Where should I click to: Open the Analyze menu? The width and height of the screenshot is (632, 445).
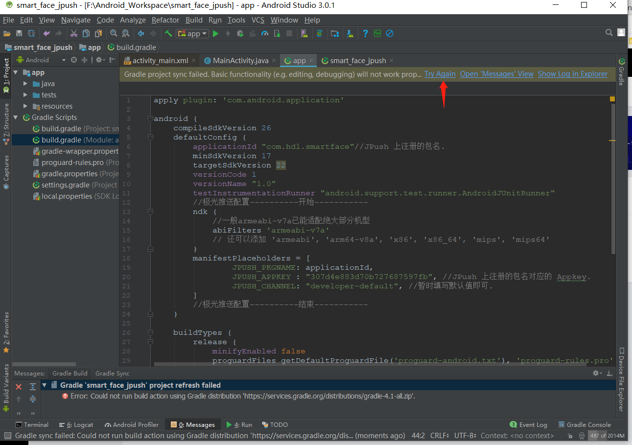[x=133, y=20]
